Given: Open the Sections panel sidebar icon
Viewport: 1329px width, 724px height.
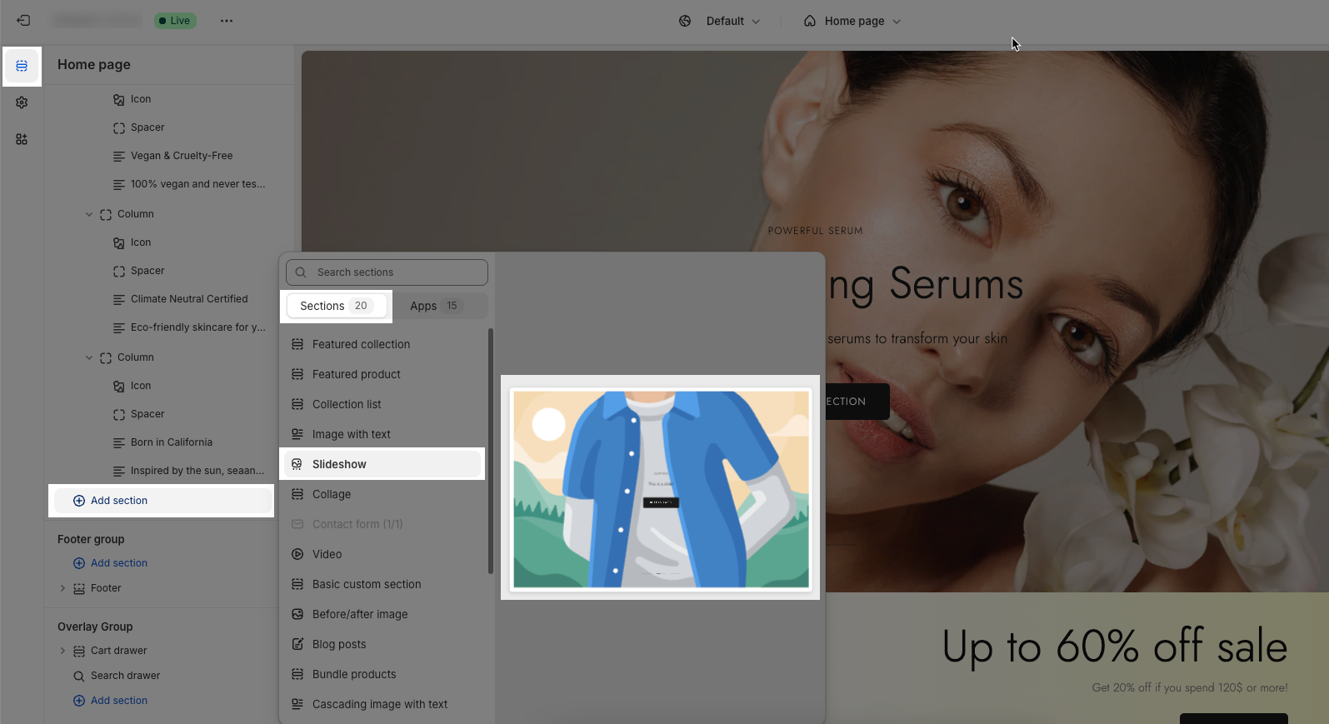Looking at the screenshot, I should tap(22, 66).
